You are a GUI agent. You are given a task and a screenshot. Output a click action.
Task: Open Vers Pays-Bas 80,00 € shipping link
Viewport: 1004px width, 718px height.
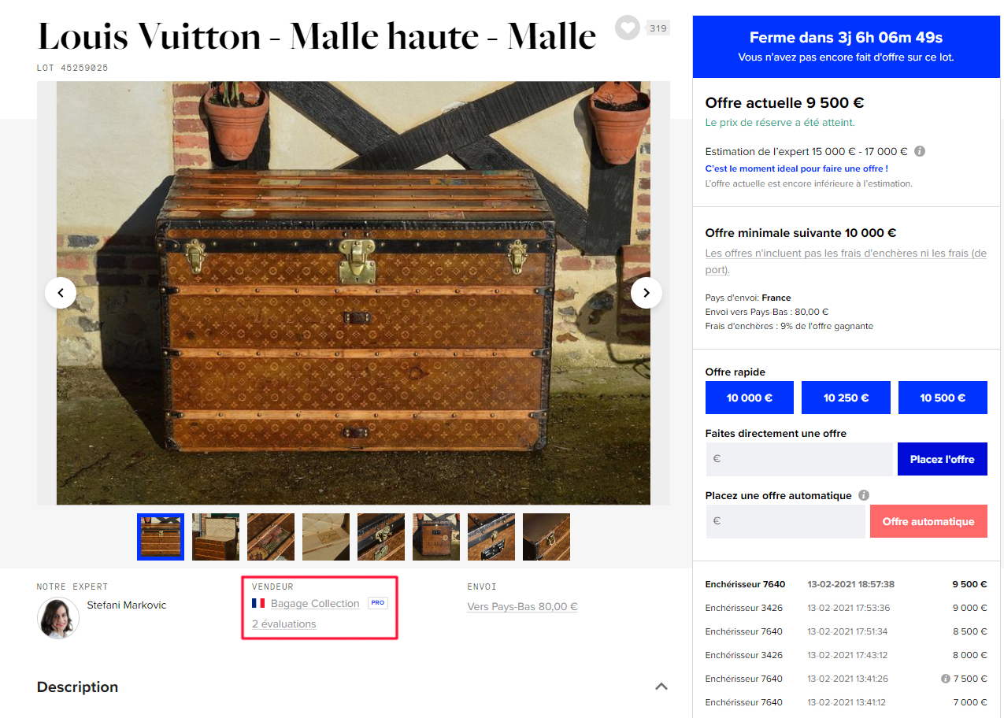click(x=523, y=606)
